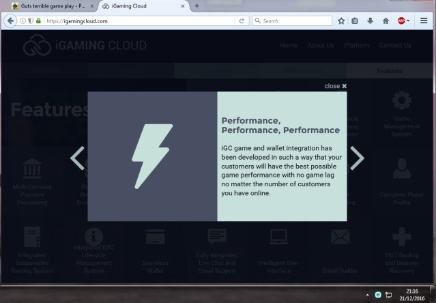436x303 pixels.
Task: Go to the browser home page icon
Action: 386,21
